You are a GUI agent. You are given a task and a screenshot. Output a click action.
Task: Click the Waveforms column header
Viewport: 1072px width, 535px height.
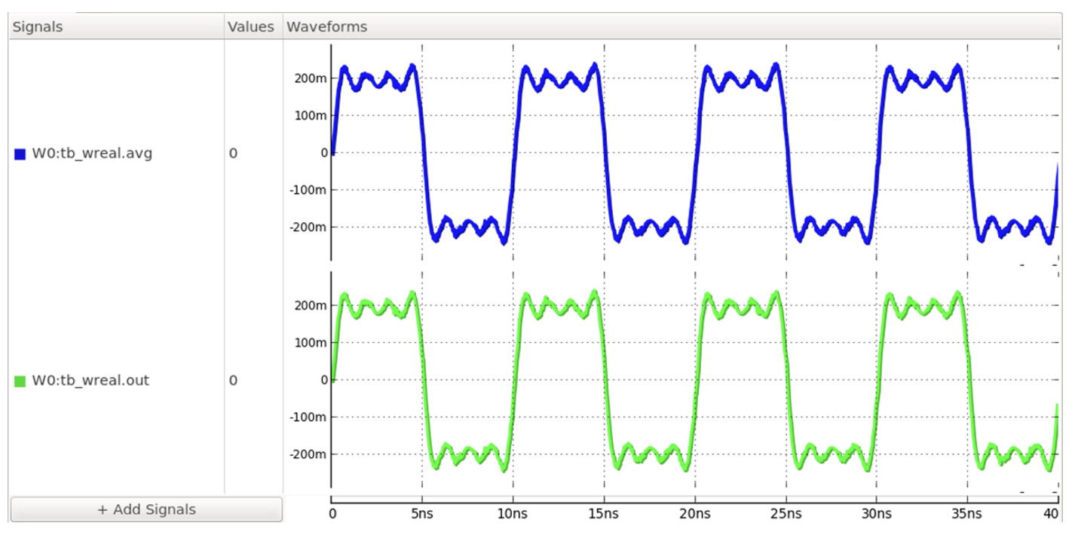tap(326, 27)
